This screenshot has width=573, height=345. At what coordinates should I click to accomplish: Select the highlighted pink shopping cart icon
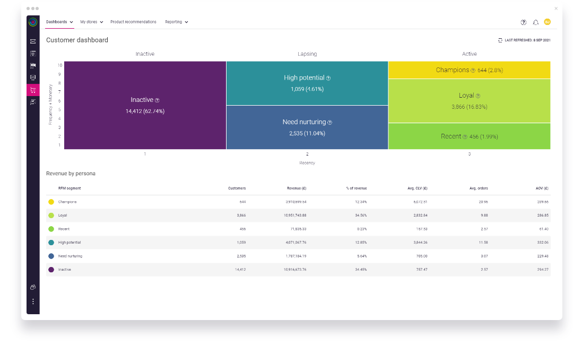(x=33, y=89)
